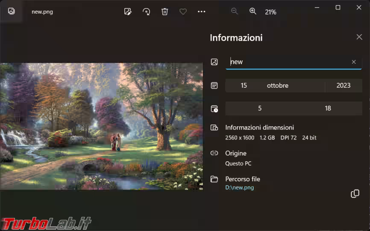This screenshot has width=370, height=231.
Task: Click the Informazioni panel heading
Action: (236, 38)
